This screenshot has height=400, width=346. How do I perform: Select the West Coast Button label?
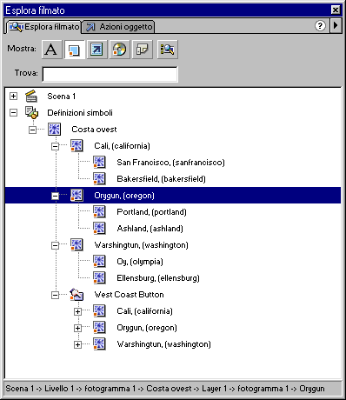coord(129,295)
